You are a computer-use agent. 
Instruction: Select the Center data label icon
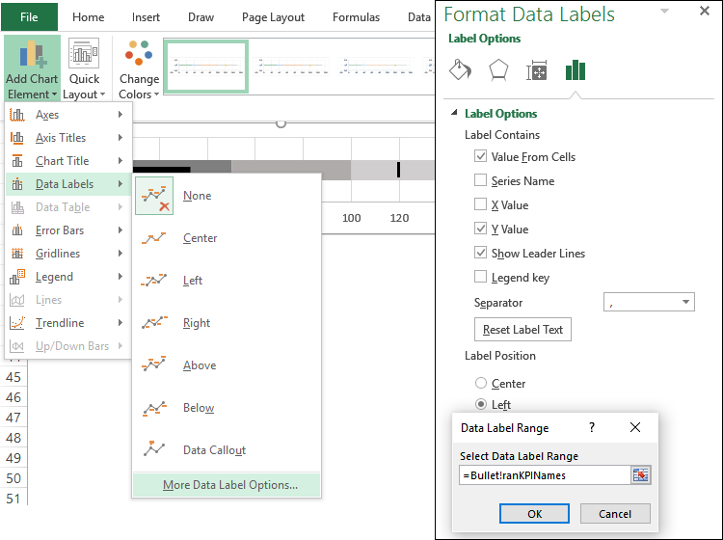[x=154, y=238]
